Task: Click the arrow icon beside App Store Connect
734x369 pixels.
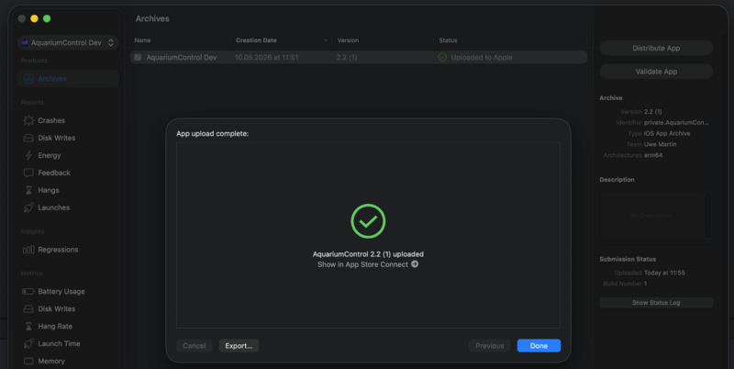Action: pos(415,264)
